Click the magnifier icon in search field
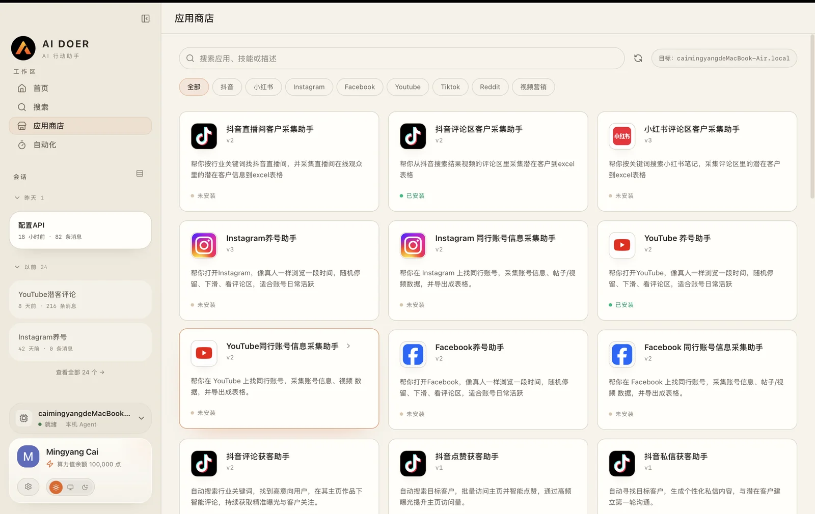This screenshot has width=815, height=514. click(x=190, y=58)
